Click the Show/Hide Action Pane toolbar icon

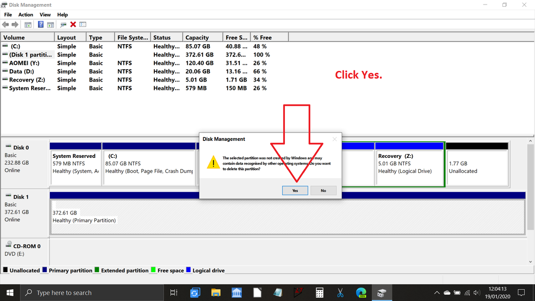tap(50, 25)
